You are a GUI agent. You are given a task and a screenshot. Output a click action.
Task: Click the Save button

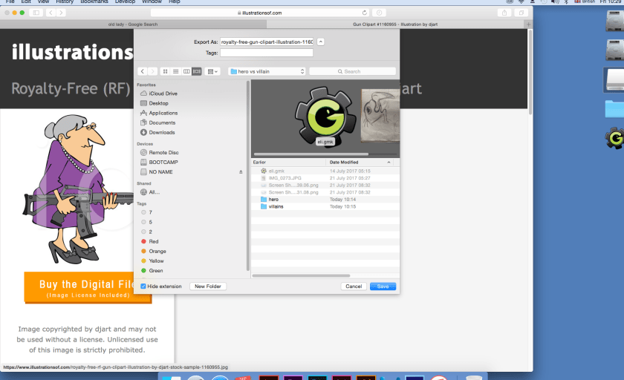(x=383, y=286)
